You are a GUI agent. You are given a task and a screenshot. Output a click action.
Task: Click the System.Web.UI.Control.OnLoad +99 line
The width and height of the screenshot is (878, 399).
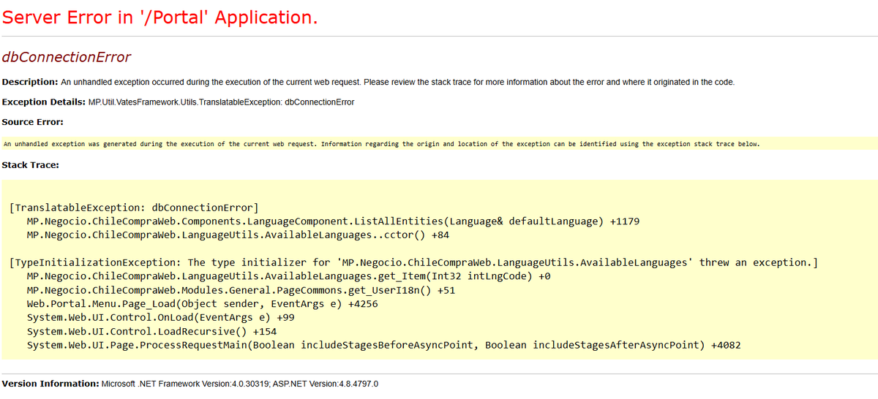[x=160, y=318]
